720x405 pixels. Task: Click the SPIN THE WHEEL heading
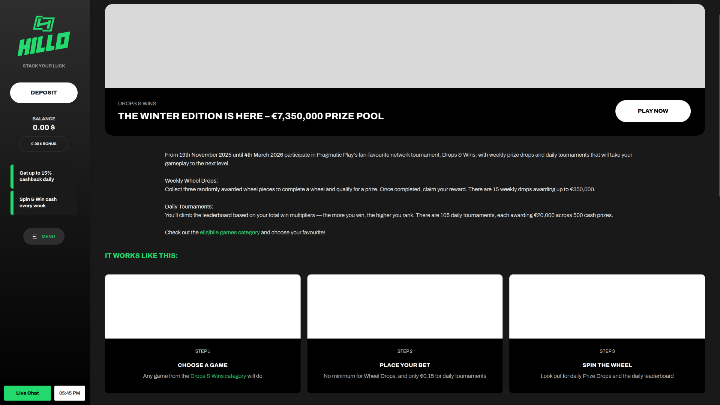pos(607,365)
